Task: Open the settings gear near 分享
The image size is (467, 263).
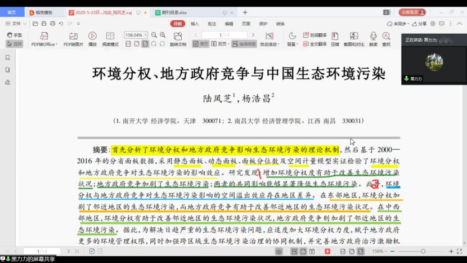Action: [x=433, y=24]
